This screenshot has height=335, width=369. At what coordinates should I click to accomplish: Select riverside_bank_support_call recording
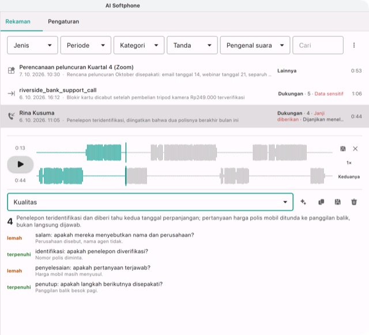tap(184, 93)
